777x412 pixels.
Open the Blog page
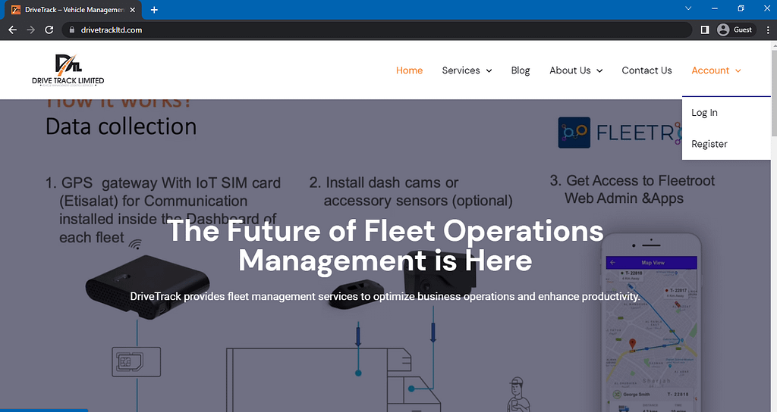pyautogui.click(x=521, y=70)
